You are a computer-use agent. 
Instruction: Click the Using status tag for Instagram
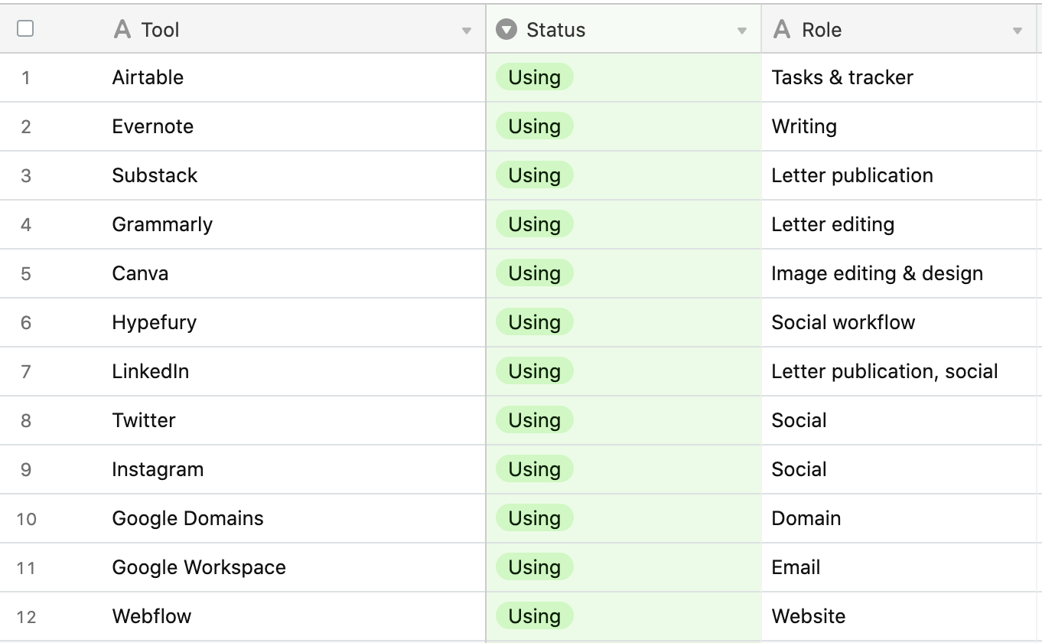point(535,469)
